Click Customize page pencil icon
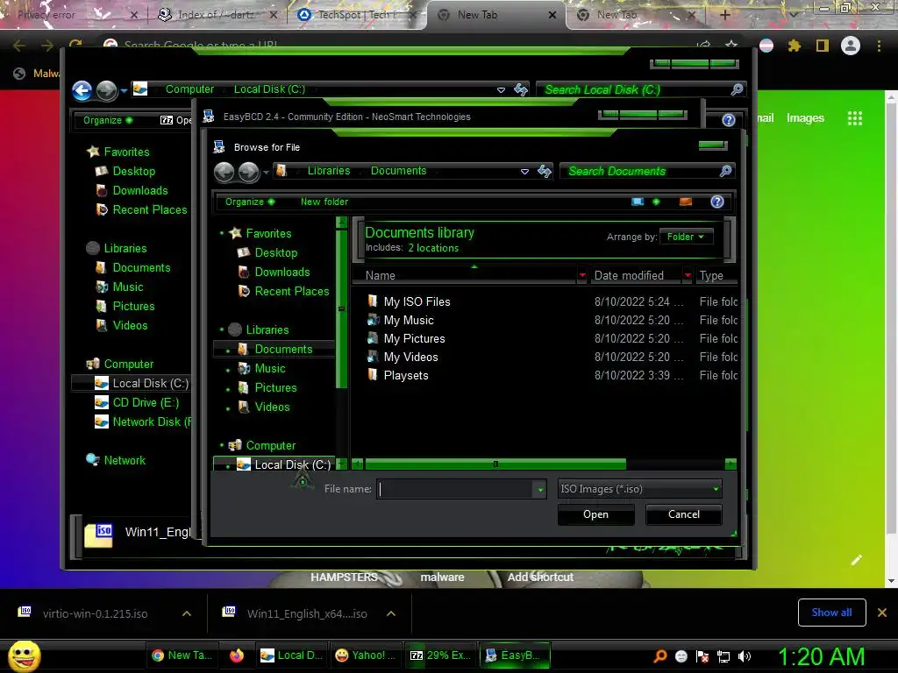Image resolution: width=898 pixels, height=673 pixels. [x=857, y=560]
